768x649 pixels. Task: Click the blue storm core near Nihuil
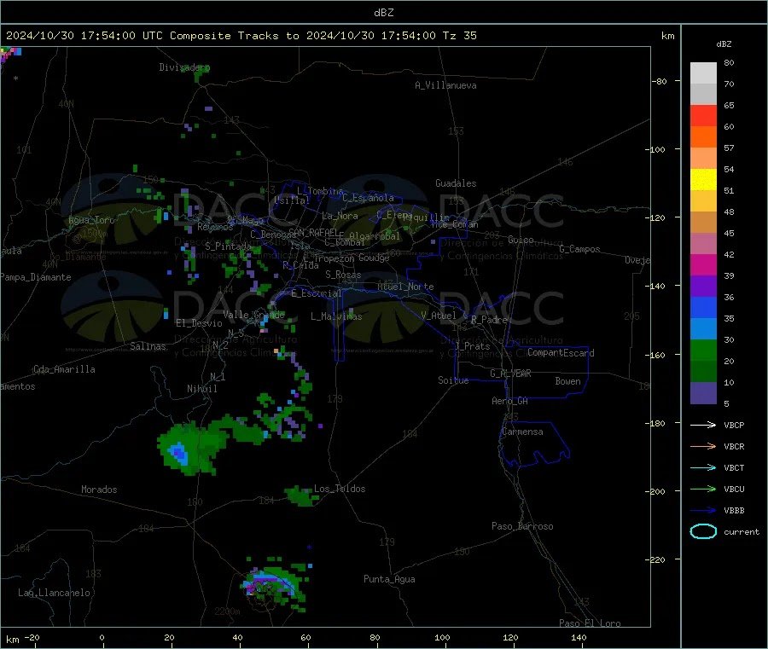(179, 452)
